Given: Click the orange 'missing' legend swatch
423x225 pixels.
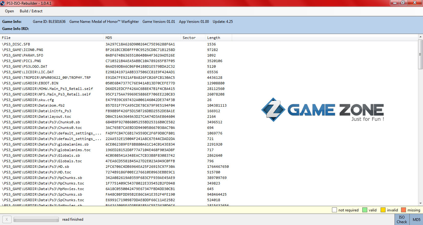Looking at the screenshot, I should (403, 210).
